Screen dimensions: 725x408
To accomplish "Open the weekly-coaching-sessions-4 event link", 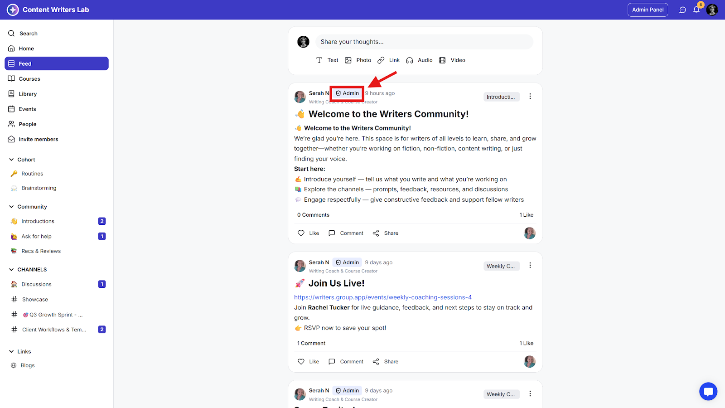I will (x=383, y=297).
